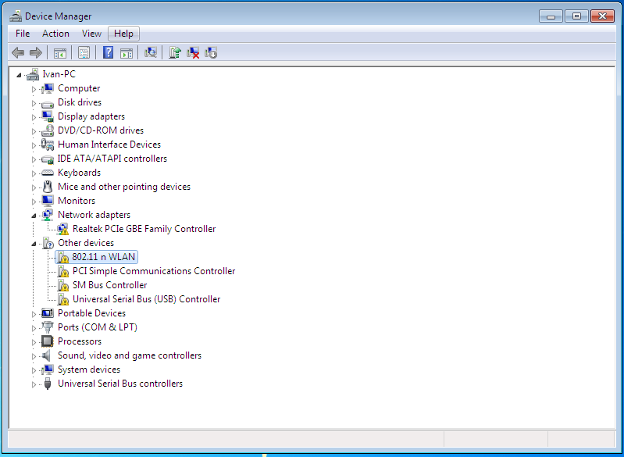
Task: Select Realtek PCIe GBE Family Controller
Action: tap(144, 229)
